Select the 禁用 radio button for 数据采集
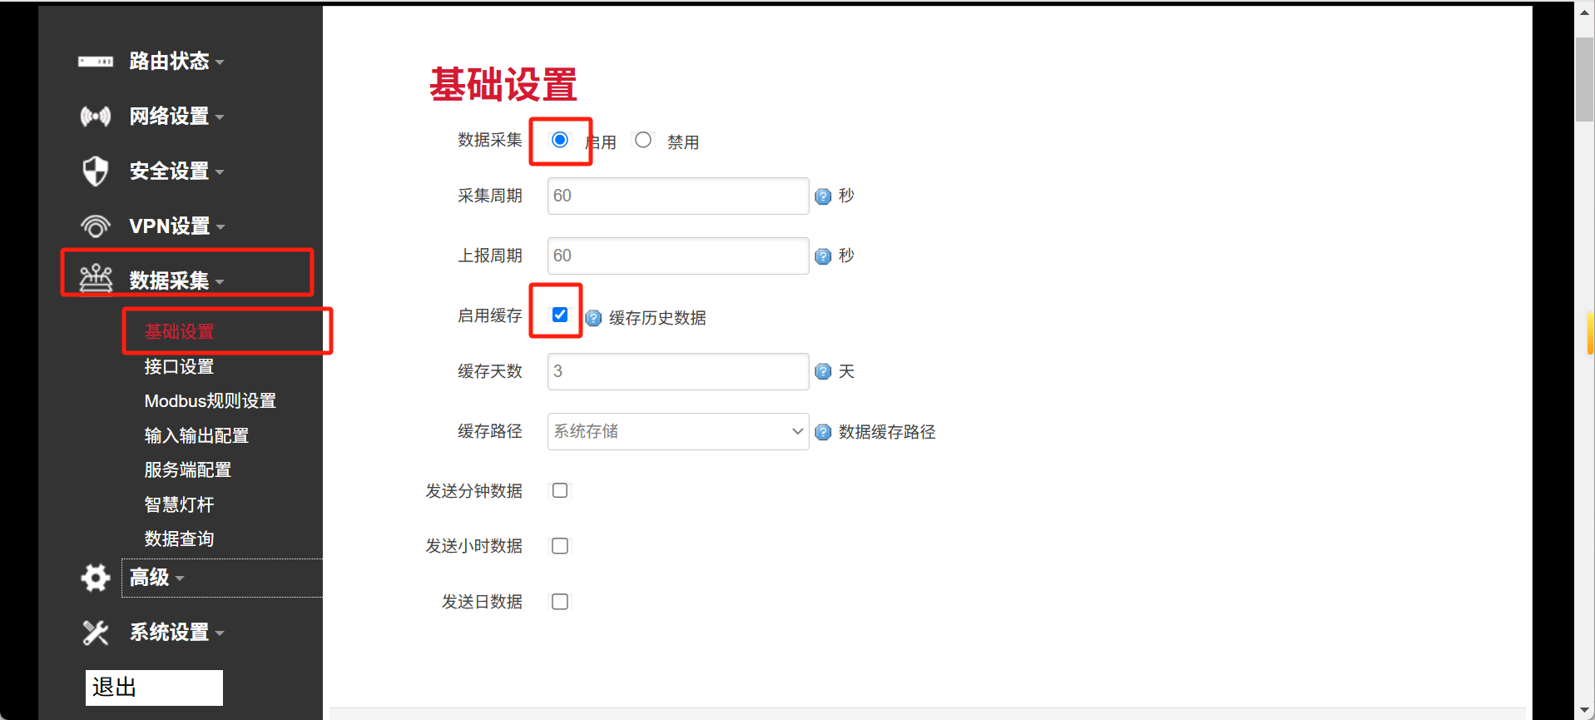The width and height of the screenshot is (1595, 720). (x=642, y=139)
